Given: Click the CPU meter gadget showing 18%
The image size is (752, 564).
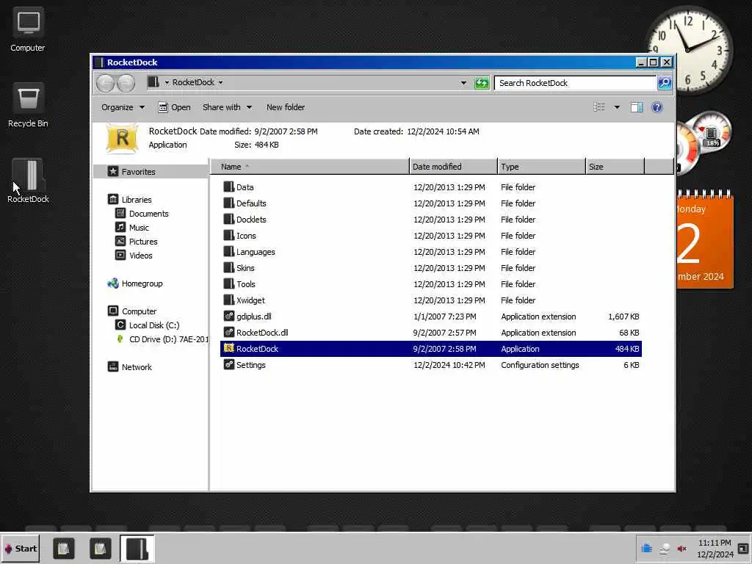Looking at the screenshot, I should [x=712, y=132].
